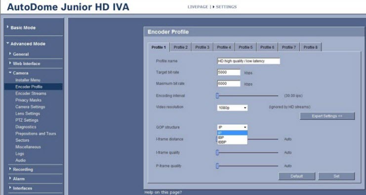Click the GOP structure combo box
Image resolution: width=366 pixels, height=195 pixels.
pyautogui.click(x=232, y=127)
